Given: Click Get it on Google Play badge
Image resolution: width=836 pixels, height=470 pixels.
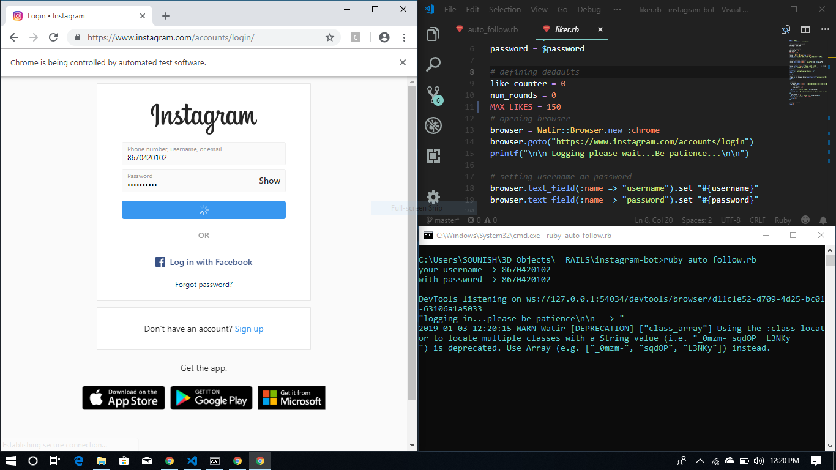Looking at the screenshot, I should coord(211,398).
